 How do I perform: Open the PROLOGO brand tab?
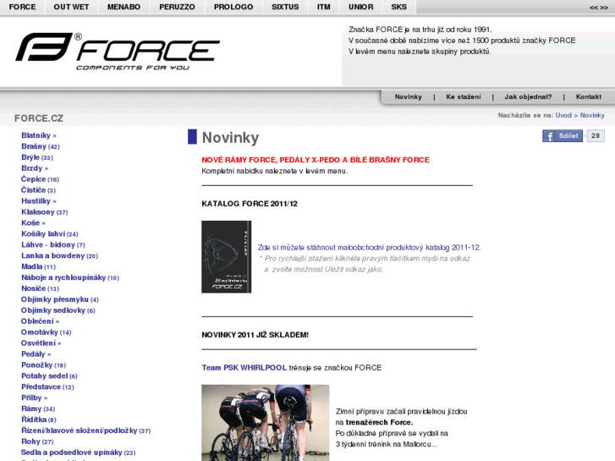click(x=233, y=7)
